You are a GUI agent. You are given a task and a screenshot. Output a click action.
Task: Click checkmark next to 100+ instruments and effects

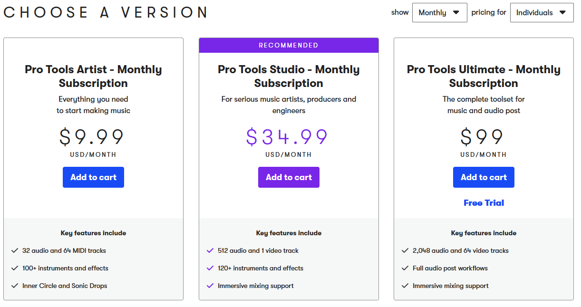[x=15, y=268]
